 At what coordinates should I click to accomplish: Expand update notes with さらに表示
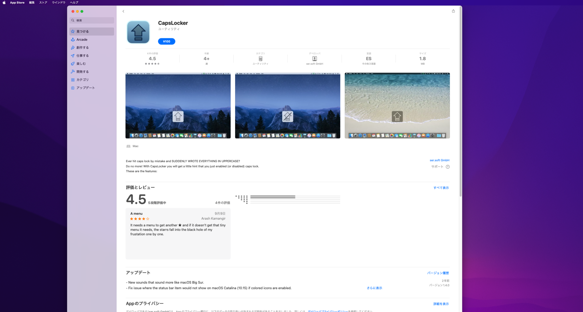point(374,288)
